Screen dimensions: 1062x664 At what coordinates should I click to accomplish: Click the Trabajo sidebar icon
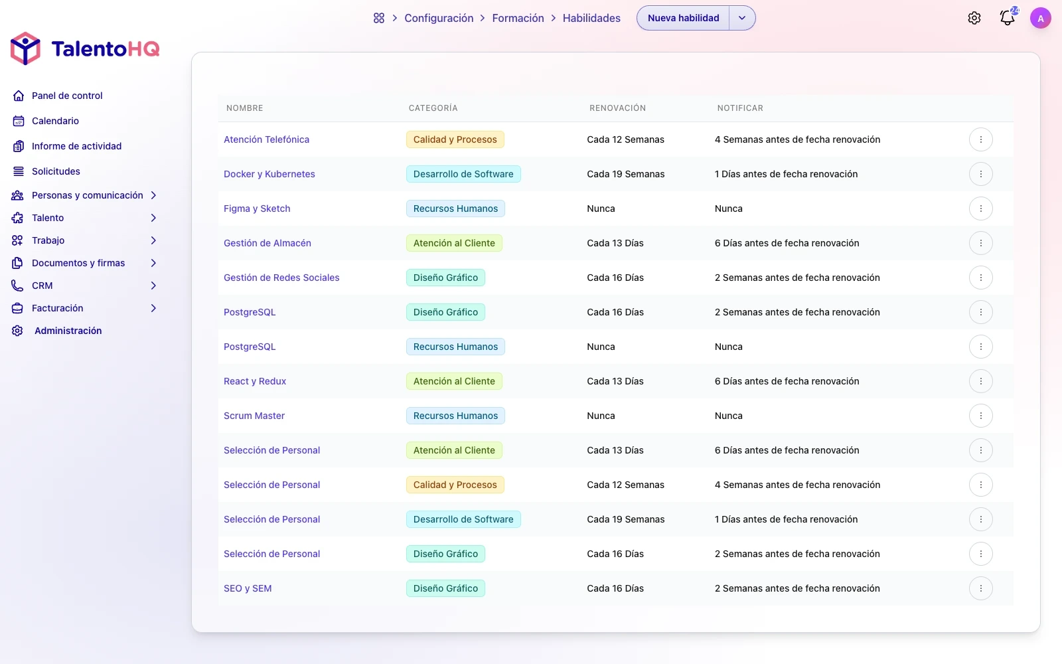click(x=18, y=240)
